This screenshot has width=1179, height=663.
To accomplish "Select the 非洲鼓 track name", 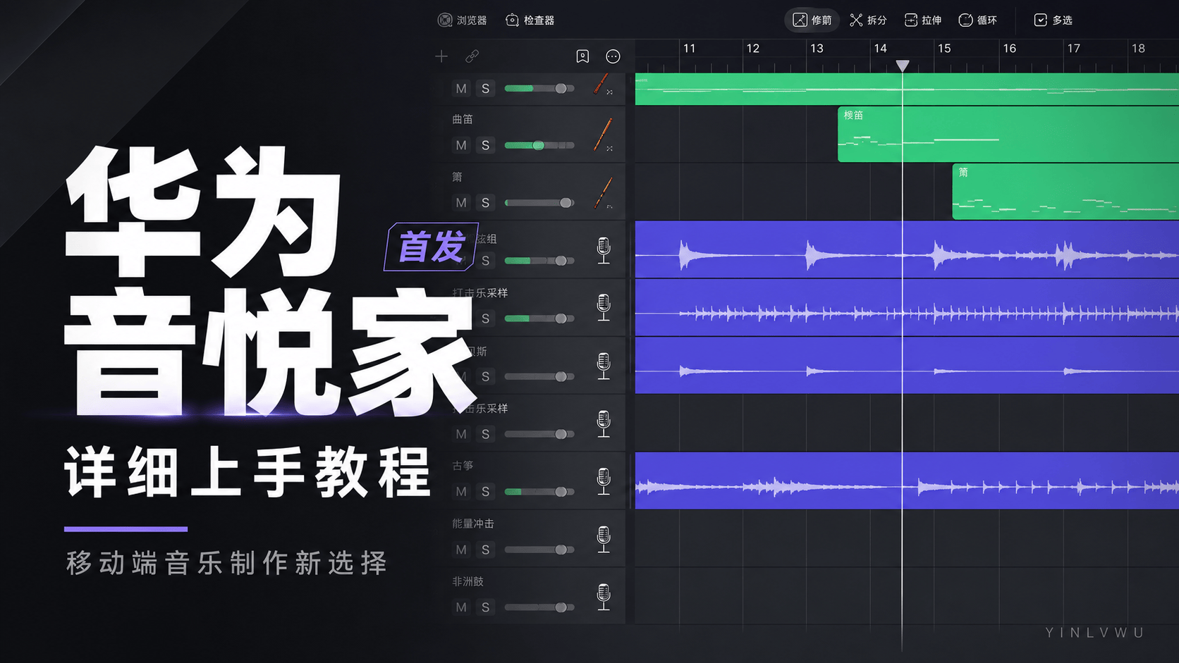I will coord(468,581).
